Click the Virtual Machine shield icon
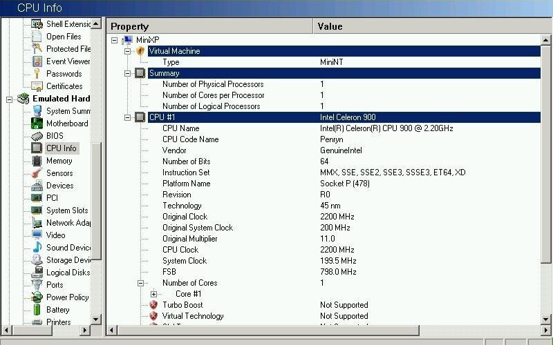Image resolution: width=553 pixels, height=345 pixels. (140, 51)
